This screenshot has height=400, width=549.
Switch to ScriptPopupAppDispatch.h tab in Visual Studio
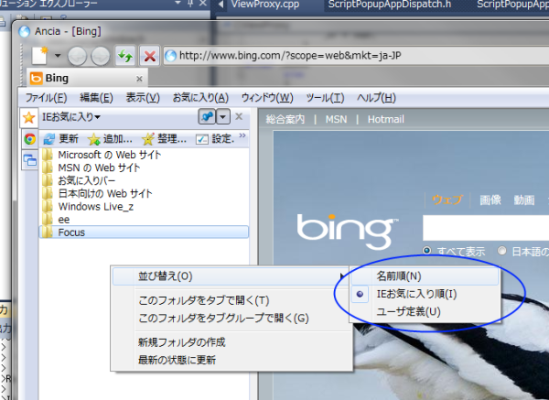pyautogui.click(x=390, y=5)
